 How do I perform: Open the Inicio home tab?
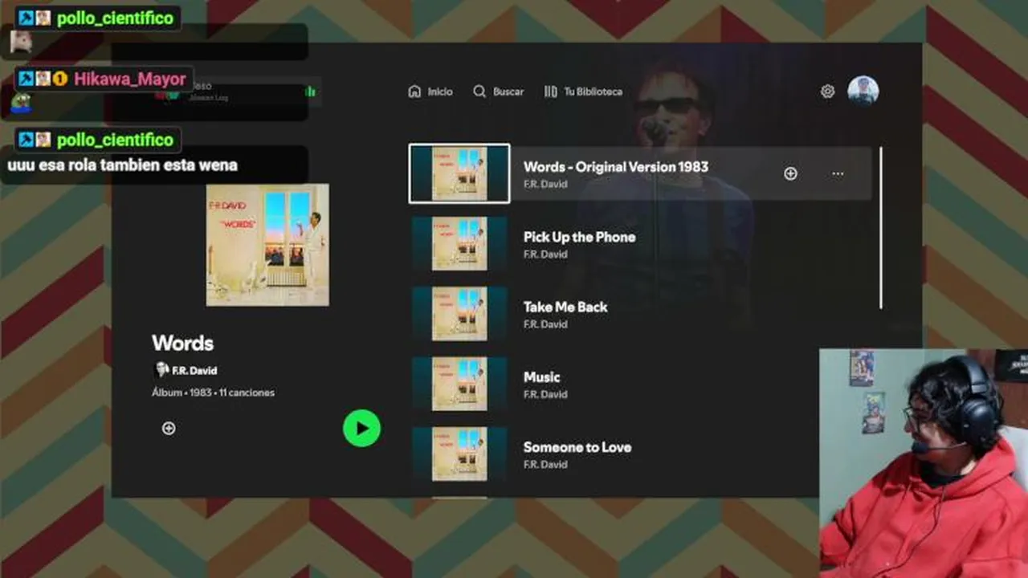[430, 92]
